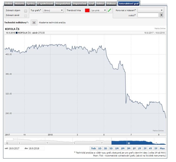Pick the red trend line color swatch
The image size is (176, 162).
pyautogui.click(x=87, y=11)
